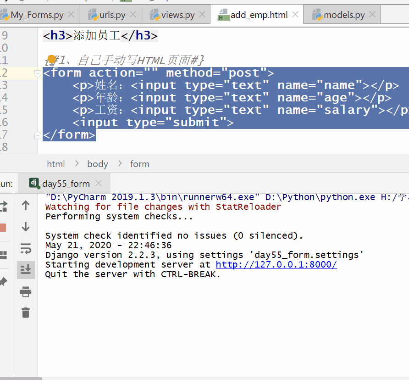
Task: Open the http://127.0.0.1:8000/ server link
Action: [276, 264]
